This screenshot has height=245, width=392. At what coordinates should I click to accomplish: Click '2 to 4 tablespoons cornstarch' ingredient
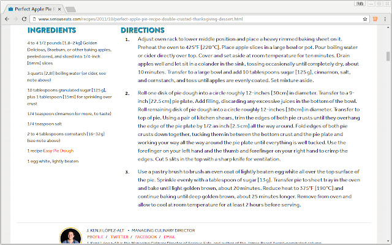click(66, 137)
